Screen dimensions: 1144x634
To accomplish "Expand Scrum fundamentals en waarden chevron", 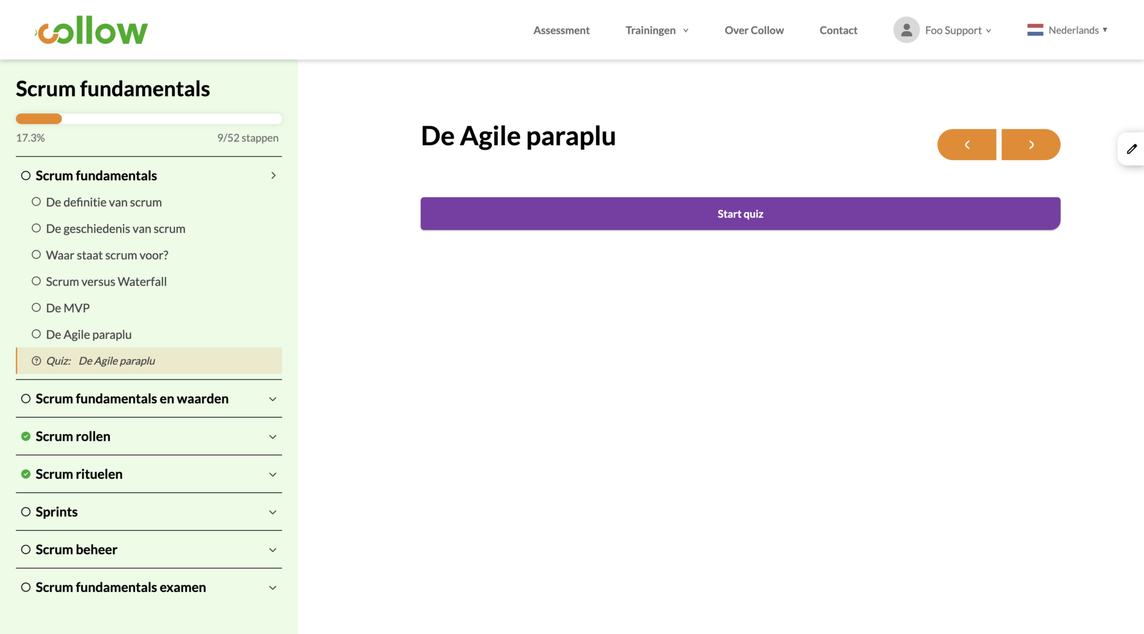I will click(273, 399).
